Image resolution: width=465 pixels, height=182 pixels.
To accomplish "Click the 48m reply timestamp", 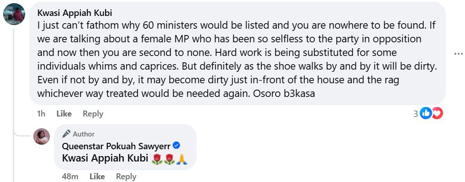I will 70,177.
